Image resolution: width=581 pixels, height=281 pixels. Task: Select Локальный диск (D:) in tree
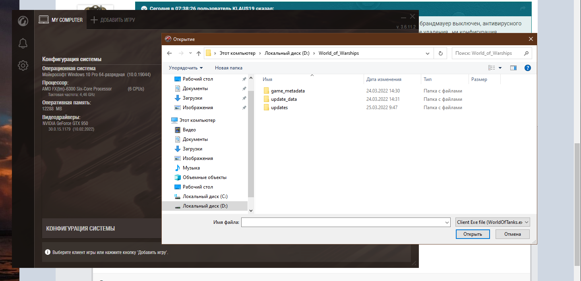[x=205, y=206]
